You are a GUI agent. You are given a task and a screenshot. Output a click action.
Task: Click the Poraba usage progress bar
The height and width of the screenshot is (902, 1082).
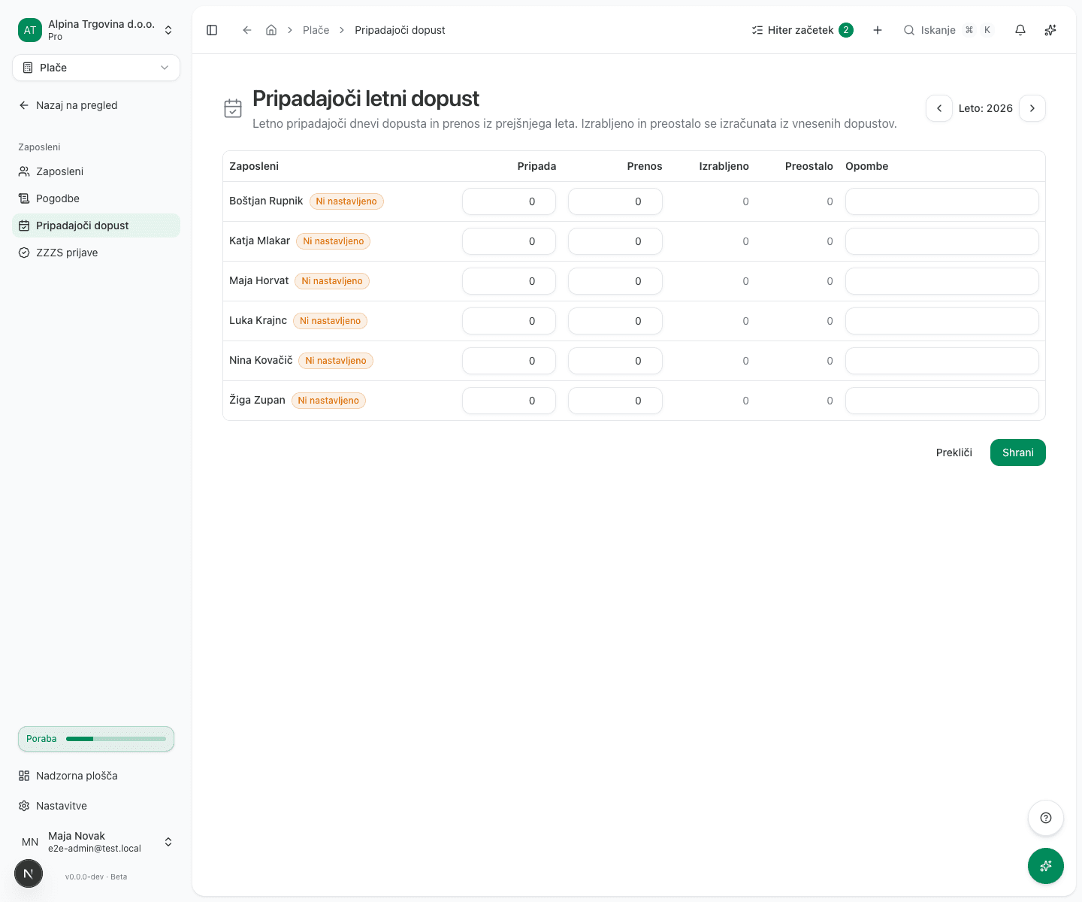(x=96, y=739)
